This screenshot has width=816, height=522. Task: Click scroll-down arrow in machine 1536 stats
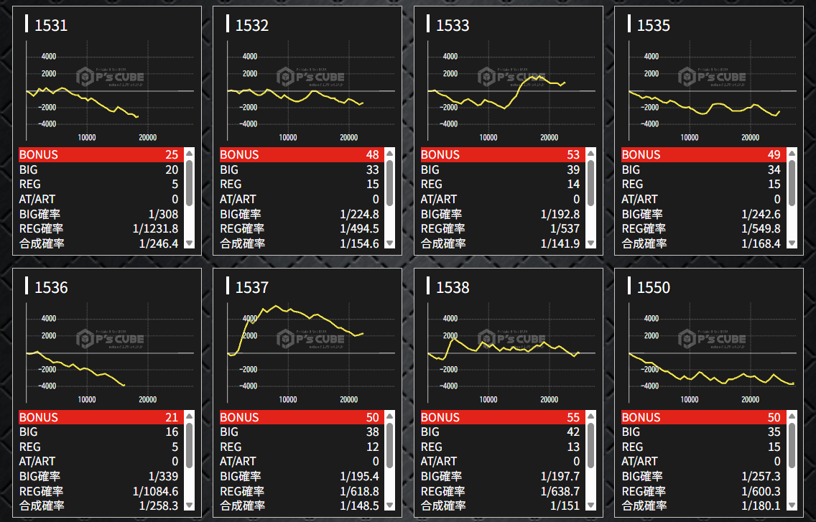click(x=190, y=505)
